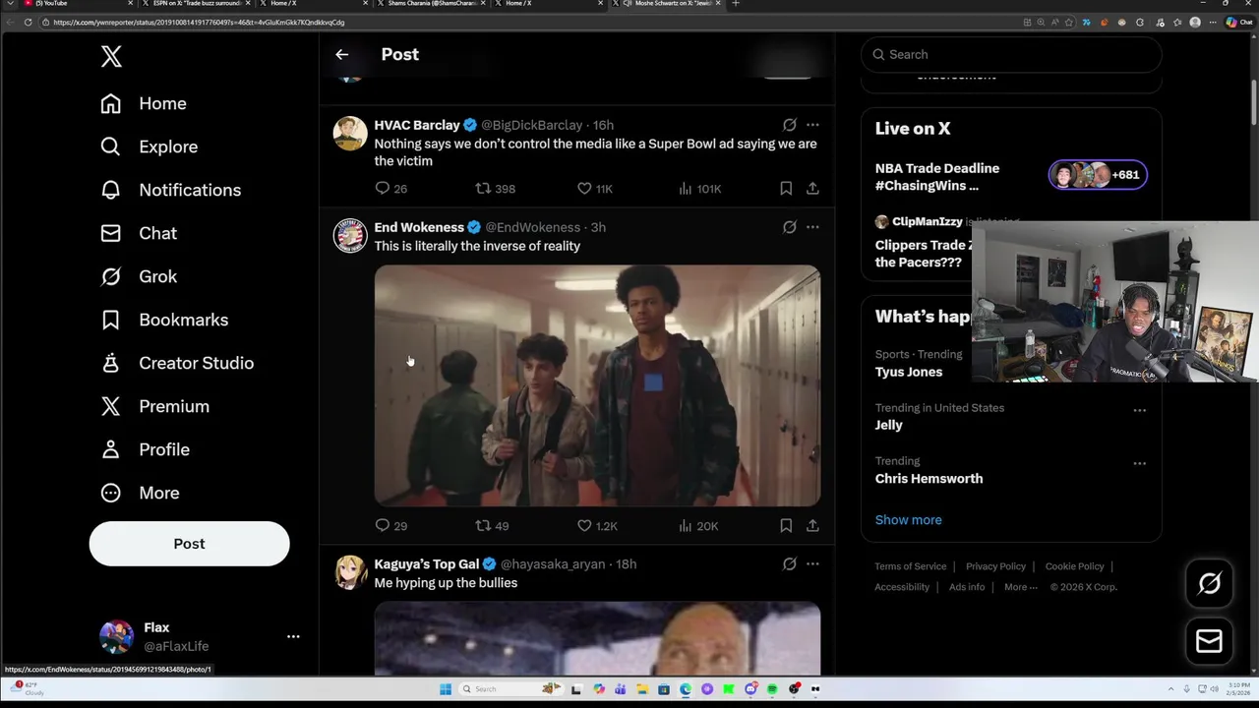Open Explore via the magnifier icon

[110, 147]
